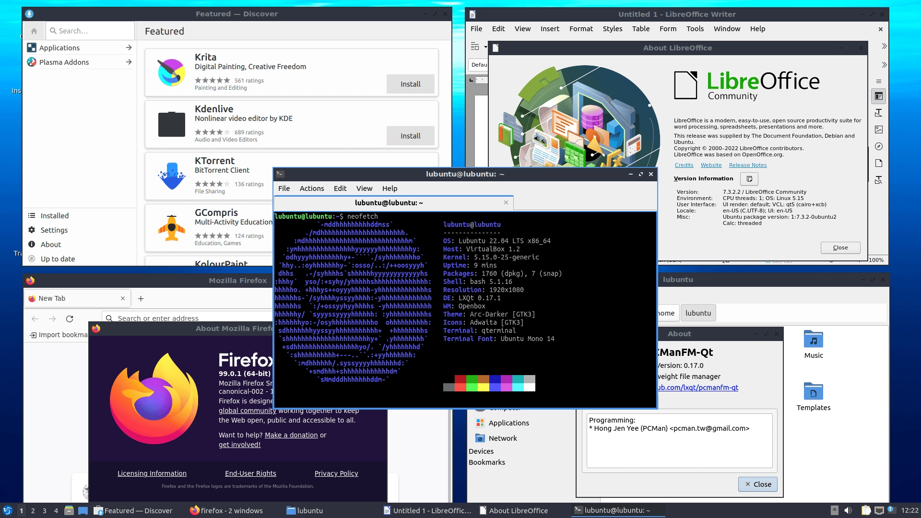The image size is (921, 518).
Task: Open Firefox Licensing Information link
Action: coord(152,473)
